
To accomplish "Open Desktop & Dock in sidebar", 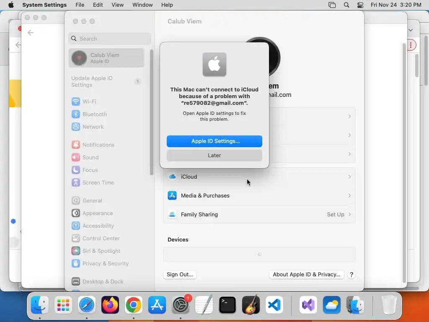I will [x=107, y=281].
